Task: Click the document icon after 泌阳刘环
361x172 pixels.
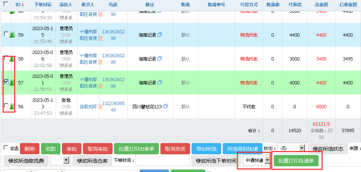Action: pos(100,107)
